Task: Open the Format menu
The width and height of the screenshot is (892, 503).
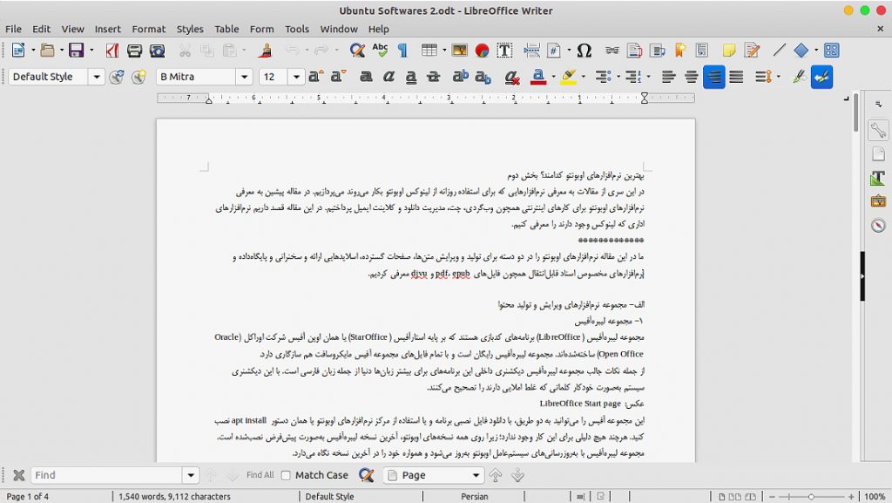Action: point(148,29)
